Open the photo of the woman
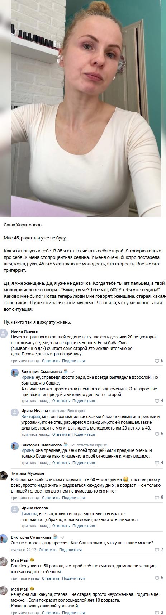The height and width of the screenshot is (615, 166). pos(83,108)
